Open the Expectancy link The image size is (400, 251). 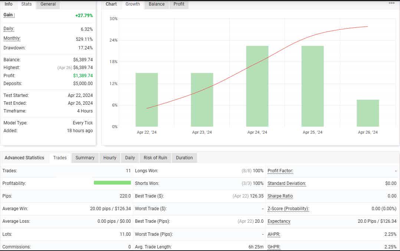(x=279, y=221)
